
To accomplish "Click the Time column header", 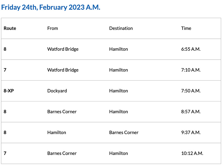I will pyautogui.click(x=186, y=28).
